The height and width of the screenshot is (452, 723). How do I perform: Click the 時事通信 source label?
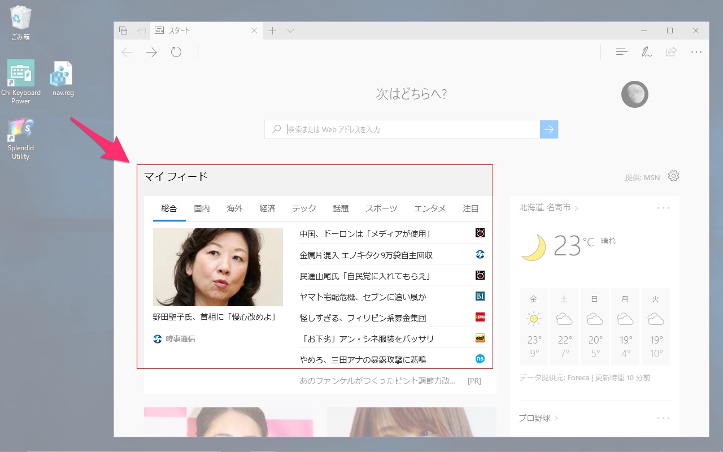tap(180, 339)
